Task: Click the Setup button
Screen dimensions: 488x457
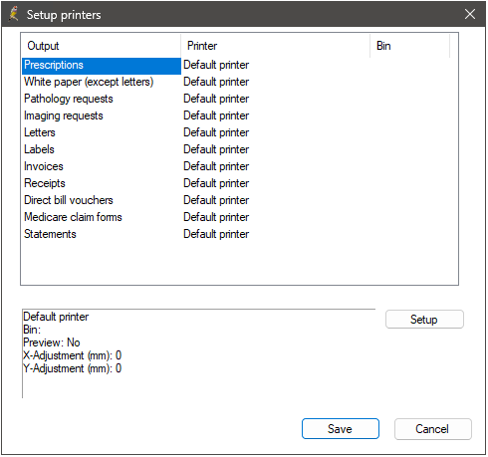Action: pos(424,320)
